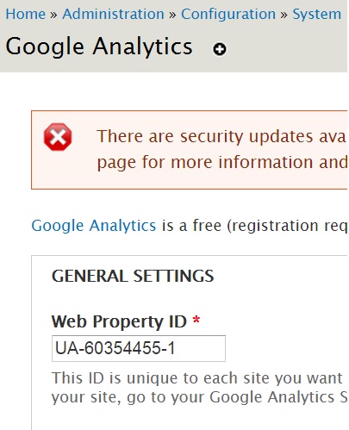This screenshot has height=430, width=349.
Task: Click the add to shortcuts plus icon
Action: tap(220, 49)
